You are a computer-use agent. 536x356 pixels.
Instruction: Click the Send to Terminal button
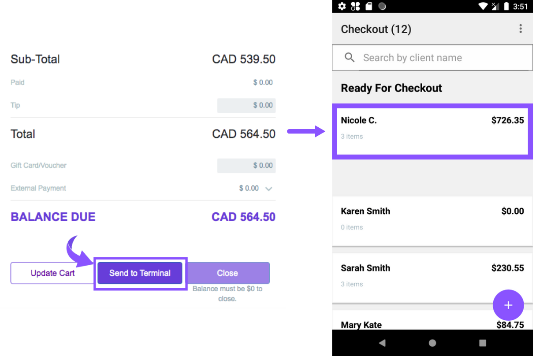tap(140, 273)
